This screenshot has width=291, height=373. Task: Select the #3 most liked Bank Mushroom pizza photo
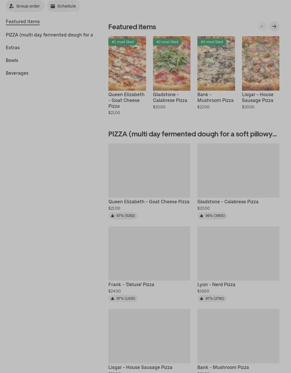click(x=216, y=63)
